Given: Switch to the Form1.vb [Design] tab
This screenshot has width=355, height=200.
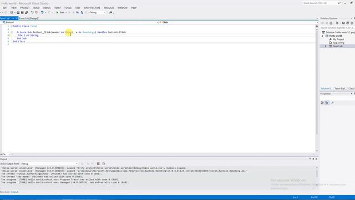Looking at the screenshot, I should (29, 18).
